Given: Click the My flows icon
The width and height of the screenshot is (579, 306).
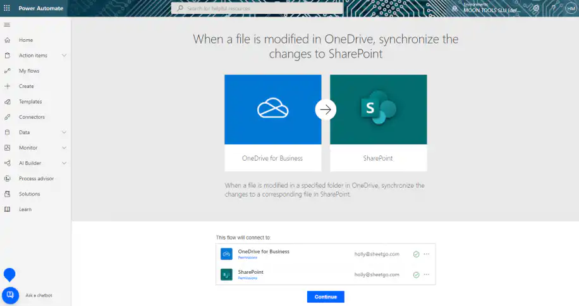Looking at the screenshot, I should coord(7,71).
